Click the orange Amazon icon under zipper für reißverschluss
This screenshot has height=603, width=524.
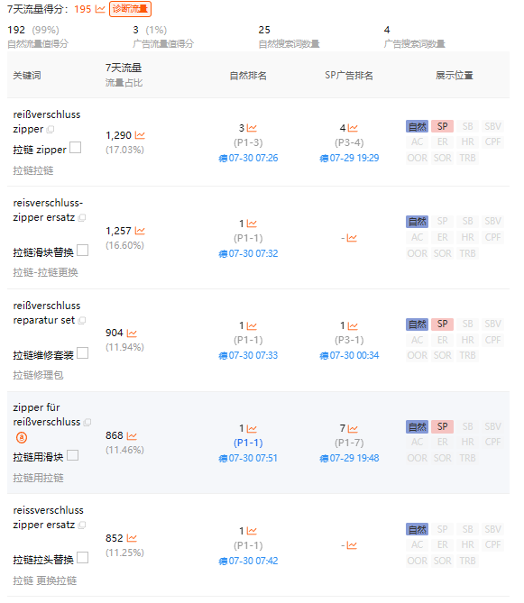[x=22, y=438]
